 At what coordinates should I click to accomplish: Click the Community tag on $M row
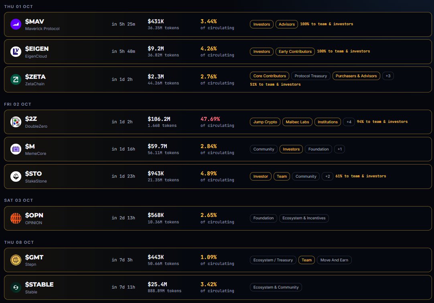(x=264, y=149)
